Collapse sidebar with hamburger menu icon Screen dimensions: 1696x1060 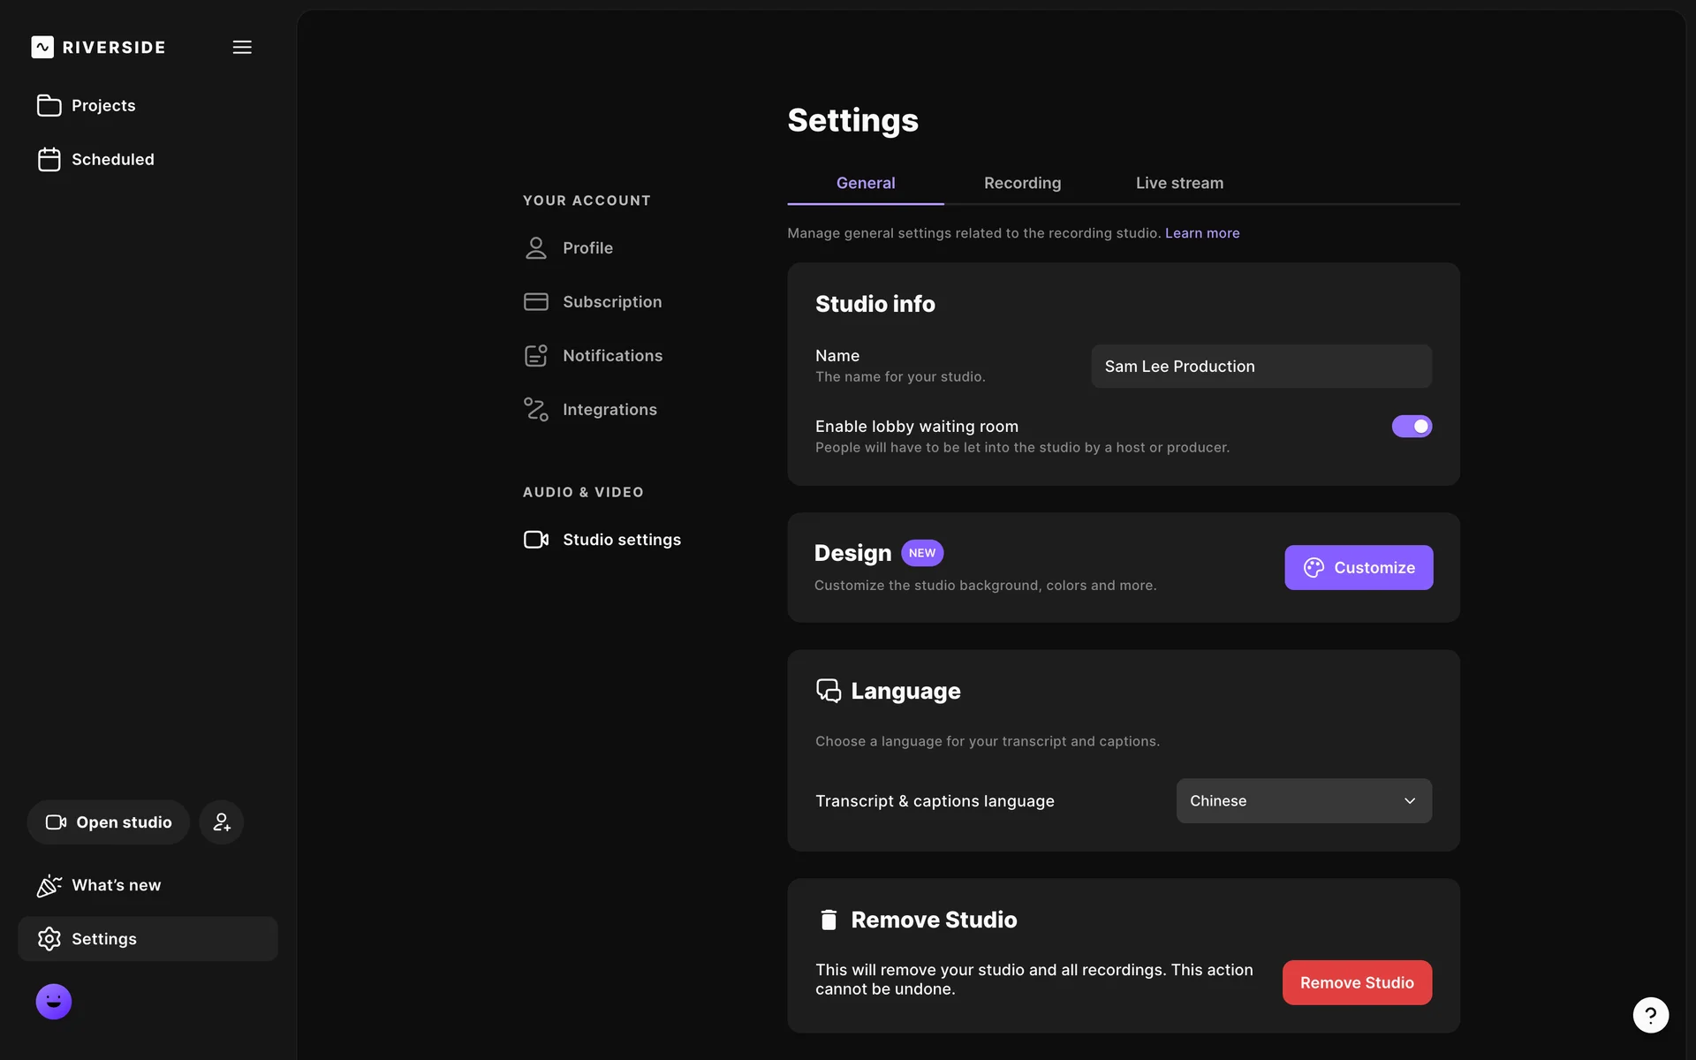click(242, 47)
